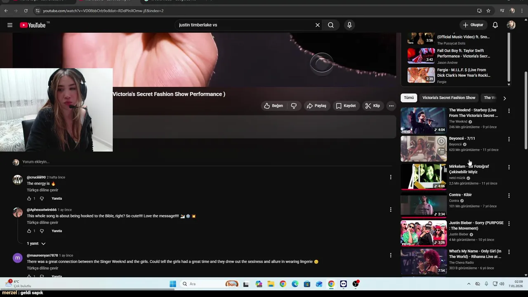Dislike the comment "The energy is"
528x297 pixels.
coord(42,198)
